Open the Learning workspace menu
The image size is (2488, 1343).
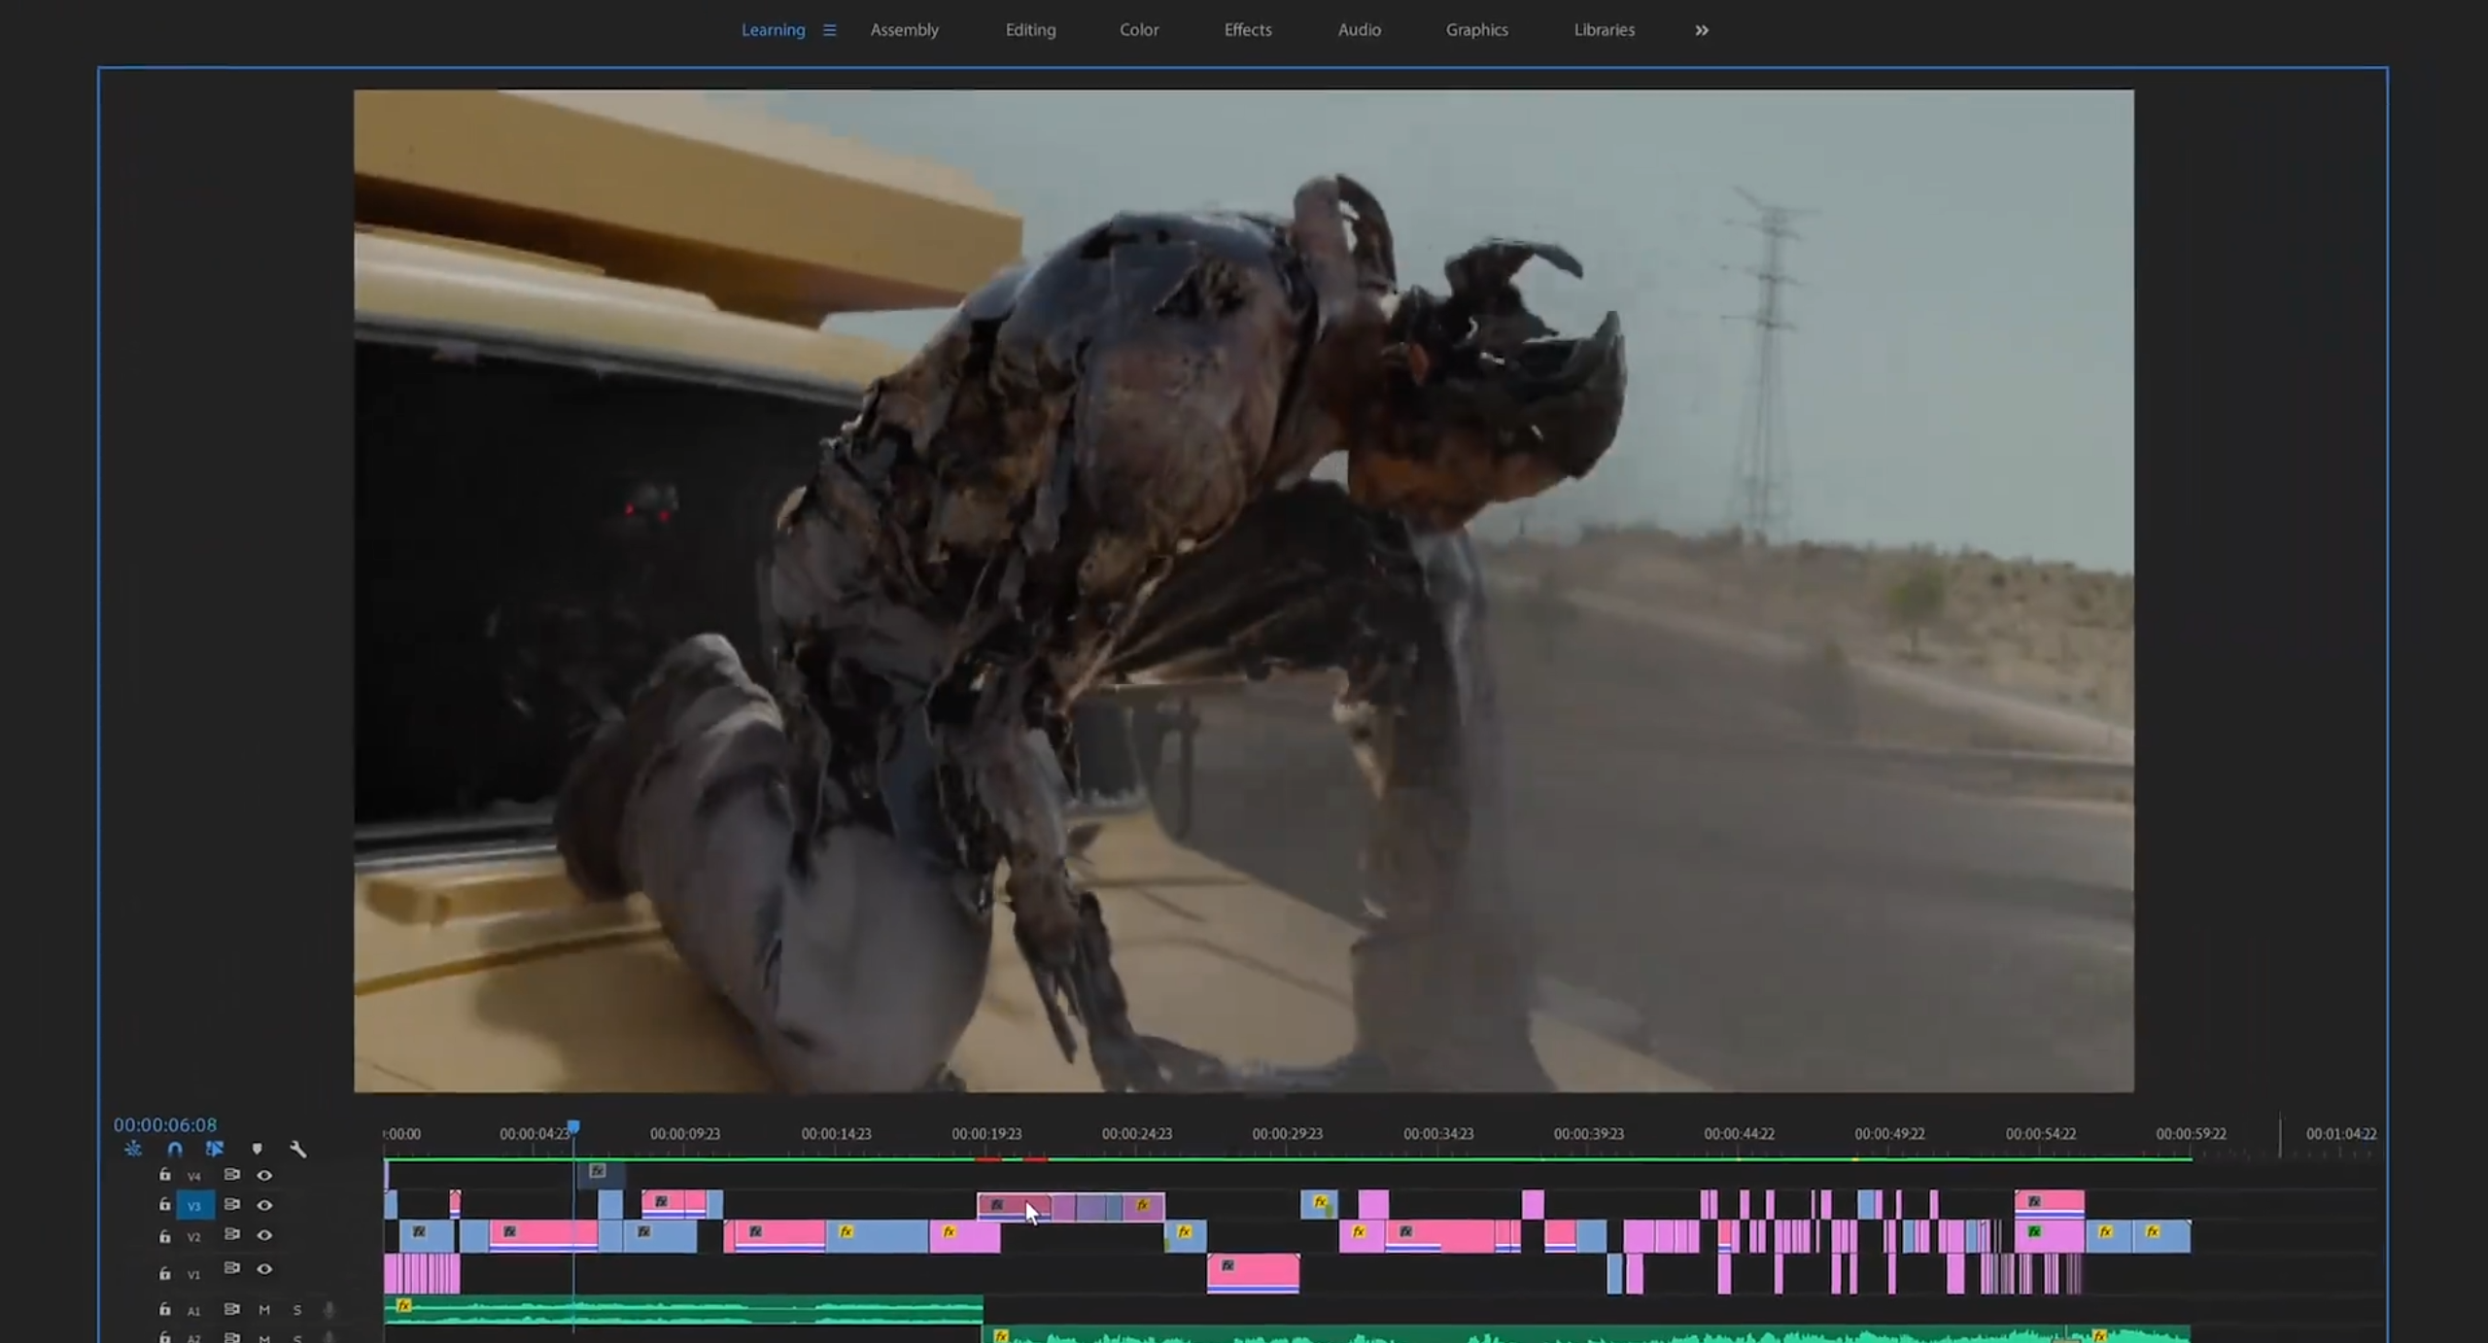tap(829, 30)
